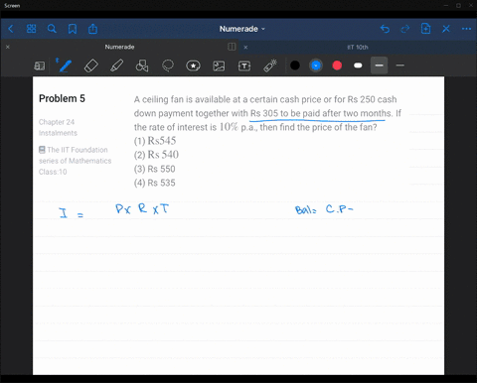The image size is (477, 383).
Task: Select the Image insert tool
Action: [219, 65]
